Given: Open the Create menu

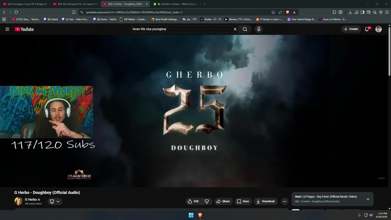Looking at the screenshot, I should click(351, 29).
